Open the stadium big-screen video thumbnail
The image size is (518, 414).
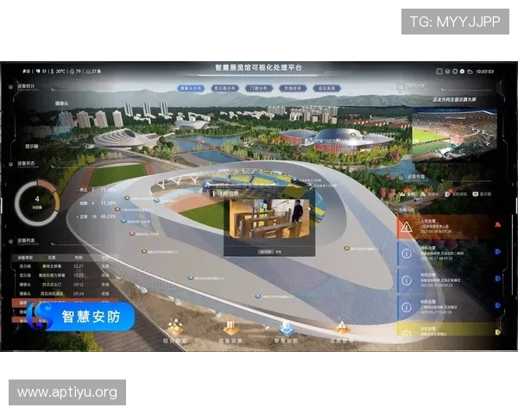pyautogui.click(x=455, y=136)
